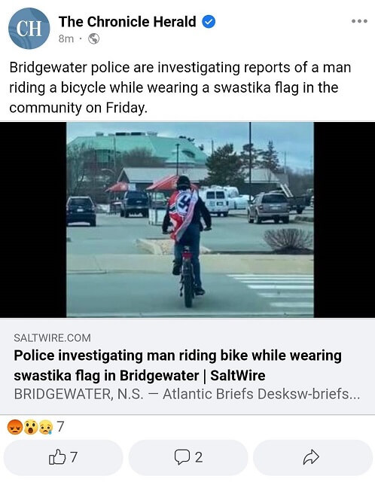Image resolution: width=375 pixels, height=482 pixels.
Task: Share the post using arrow button
Action: coord(312,457)
